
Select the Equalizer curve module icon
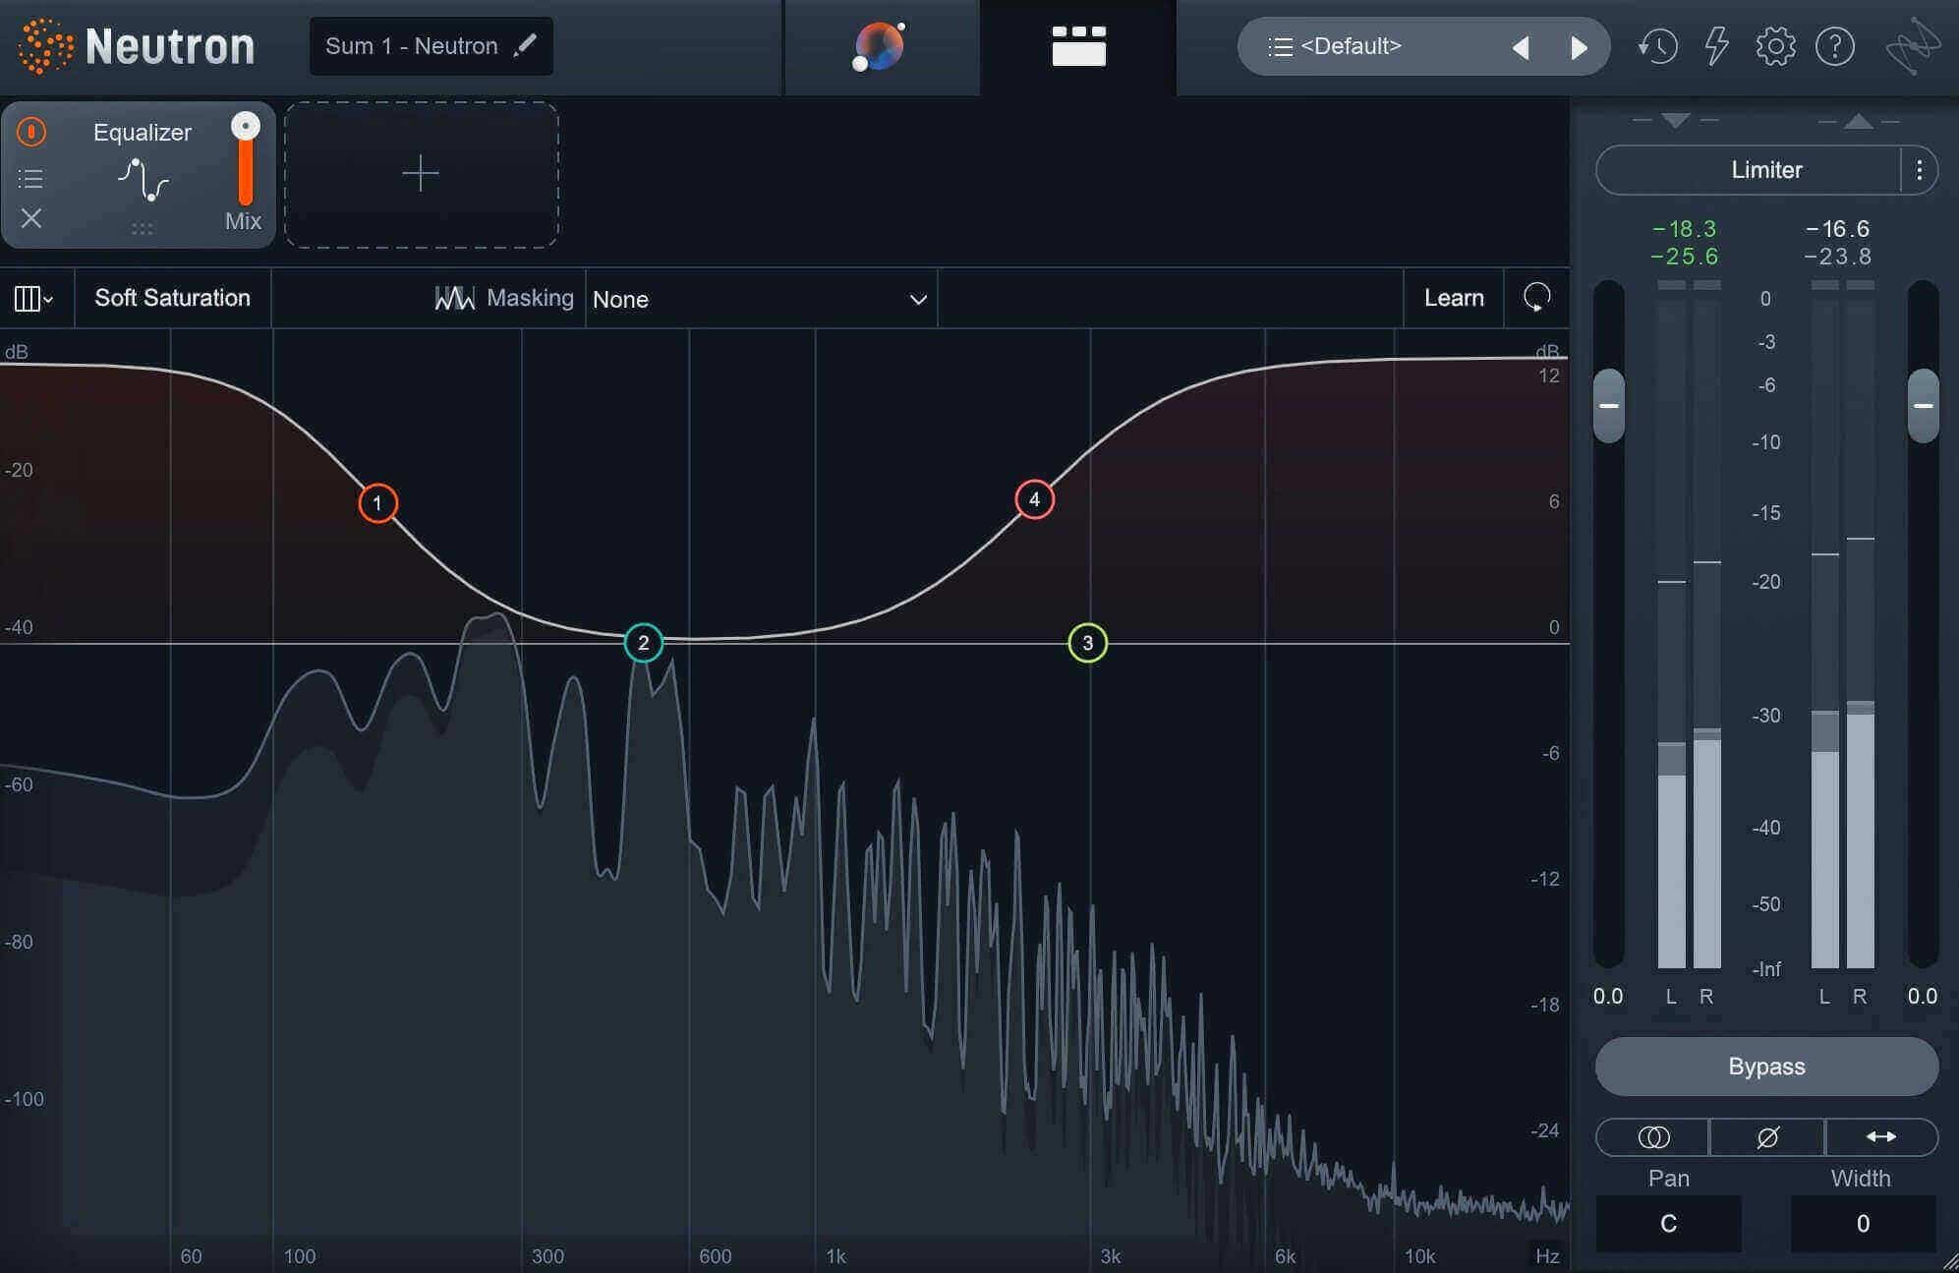coord(144,180)
